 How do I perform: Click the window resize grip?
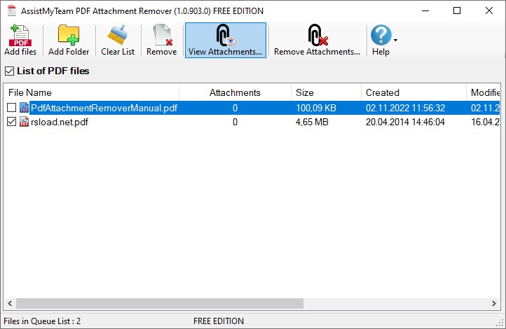tap(500, 323)
